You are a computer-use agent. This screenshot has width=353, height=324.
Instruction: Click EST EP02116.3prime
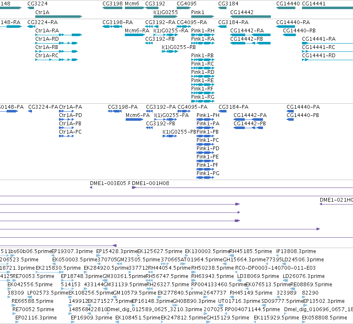[x=17, y=322]
